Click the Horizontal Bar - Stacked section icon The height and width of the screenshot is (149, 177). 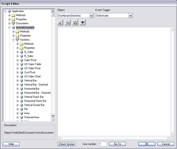pyautogui.click(x=22, y=93)
